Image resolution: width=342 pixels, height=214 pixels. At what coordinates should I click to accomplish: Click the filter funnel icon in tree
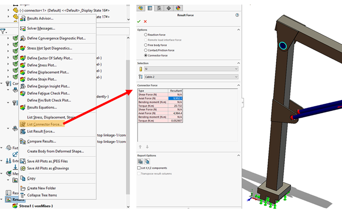[3, 31]
